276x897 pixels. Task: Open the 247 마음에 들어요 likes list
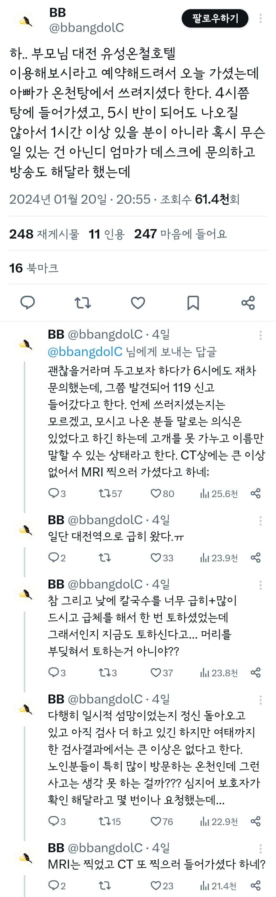(180, 234)
